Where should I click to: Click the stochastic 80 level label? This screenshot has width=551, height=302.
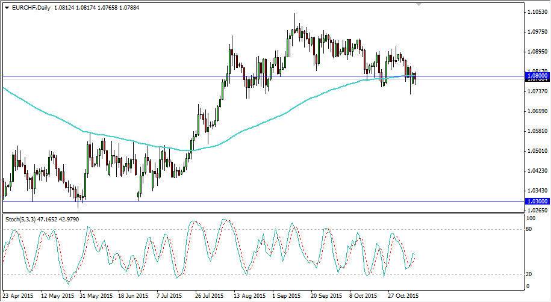pos(531,229)
